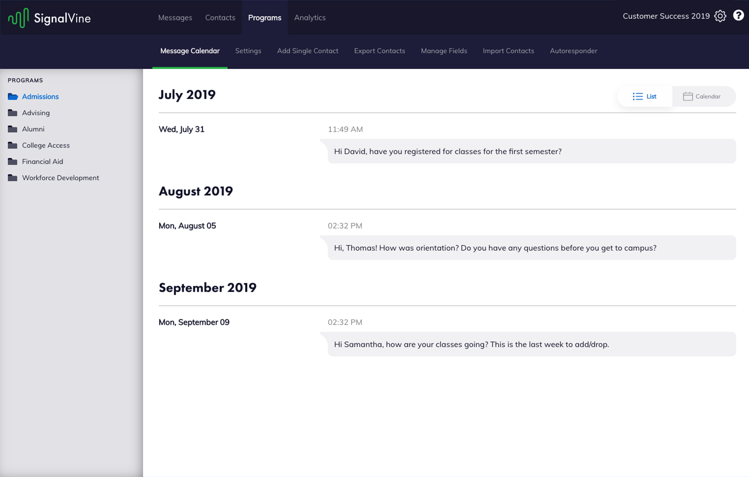Screen dimensions: 749x477
Task: Open the Contacts menu
Action: click(220, 18)
